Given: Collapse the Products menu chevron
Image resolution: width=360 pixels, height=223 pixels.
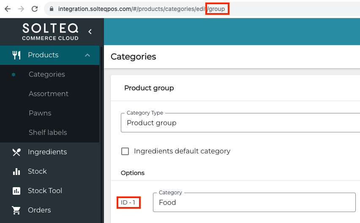Looking at the screenshot, I should (87, 55).
